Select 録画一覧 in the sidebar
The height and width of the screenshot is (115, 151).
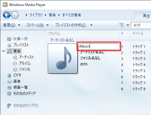pyautogui.click(x=18, y=87)
